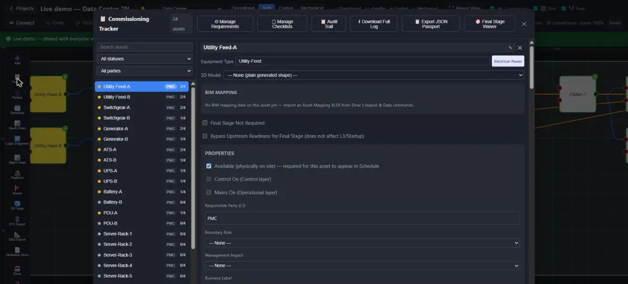Select Server-Rack-5 in the asset list
Image resolution: width=628 pixels, height=284 pixels.
[x=142, y=276]
